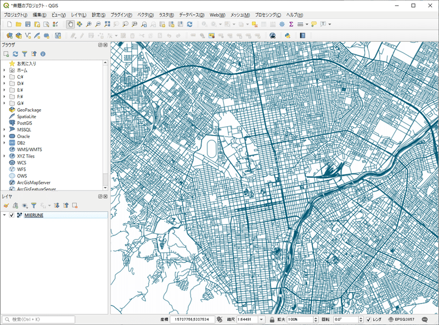Expand the XYZ Tiles node
The height and width of the screenshot is (325, 439).
click(4, 156)
